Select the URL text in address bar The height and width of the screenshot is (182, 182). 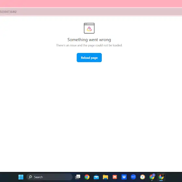(x=8, y=12)
